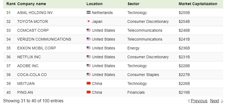Click the US flag in Netflix row
The width and height of the screenshot is (228, 109).
tap(89, 57)
